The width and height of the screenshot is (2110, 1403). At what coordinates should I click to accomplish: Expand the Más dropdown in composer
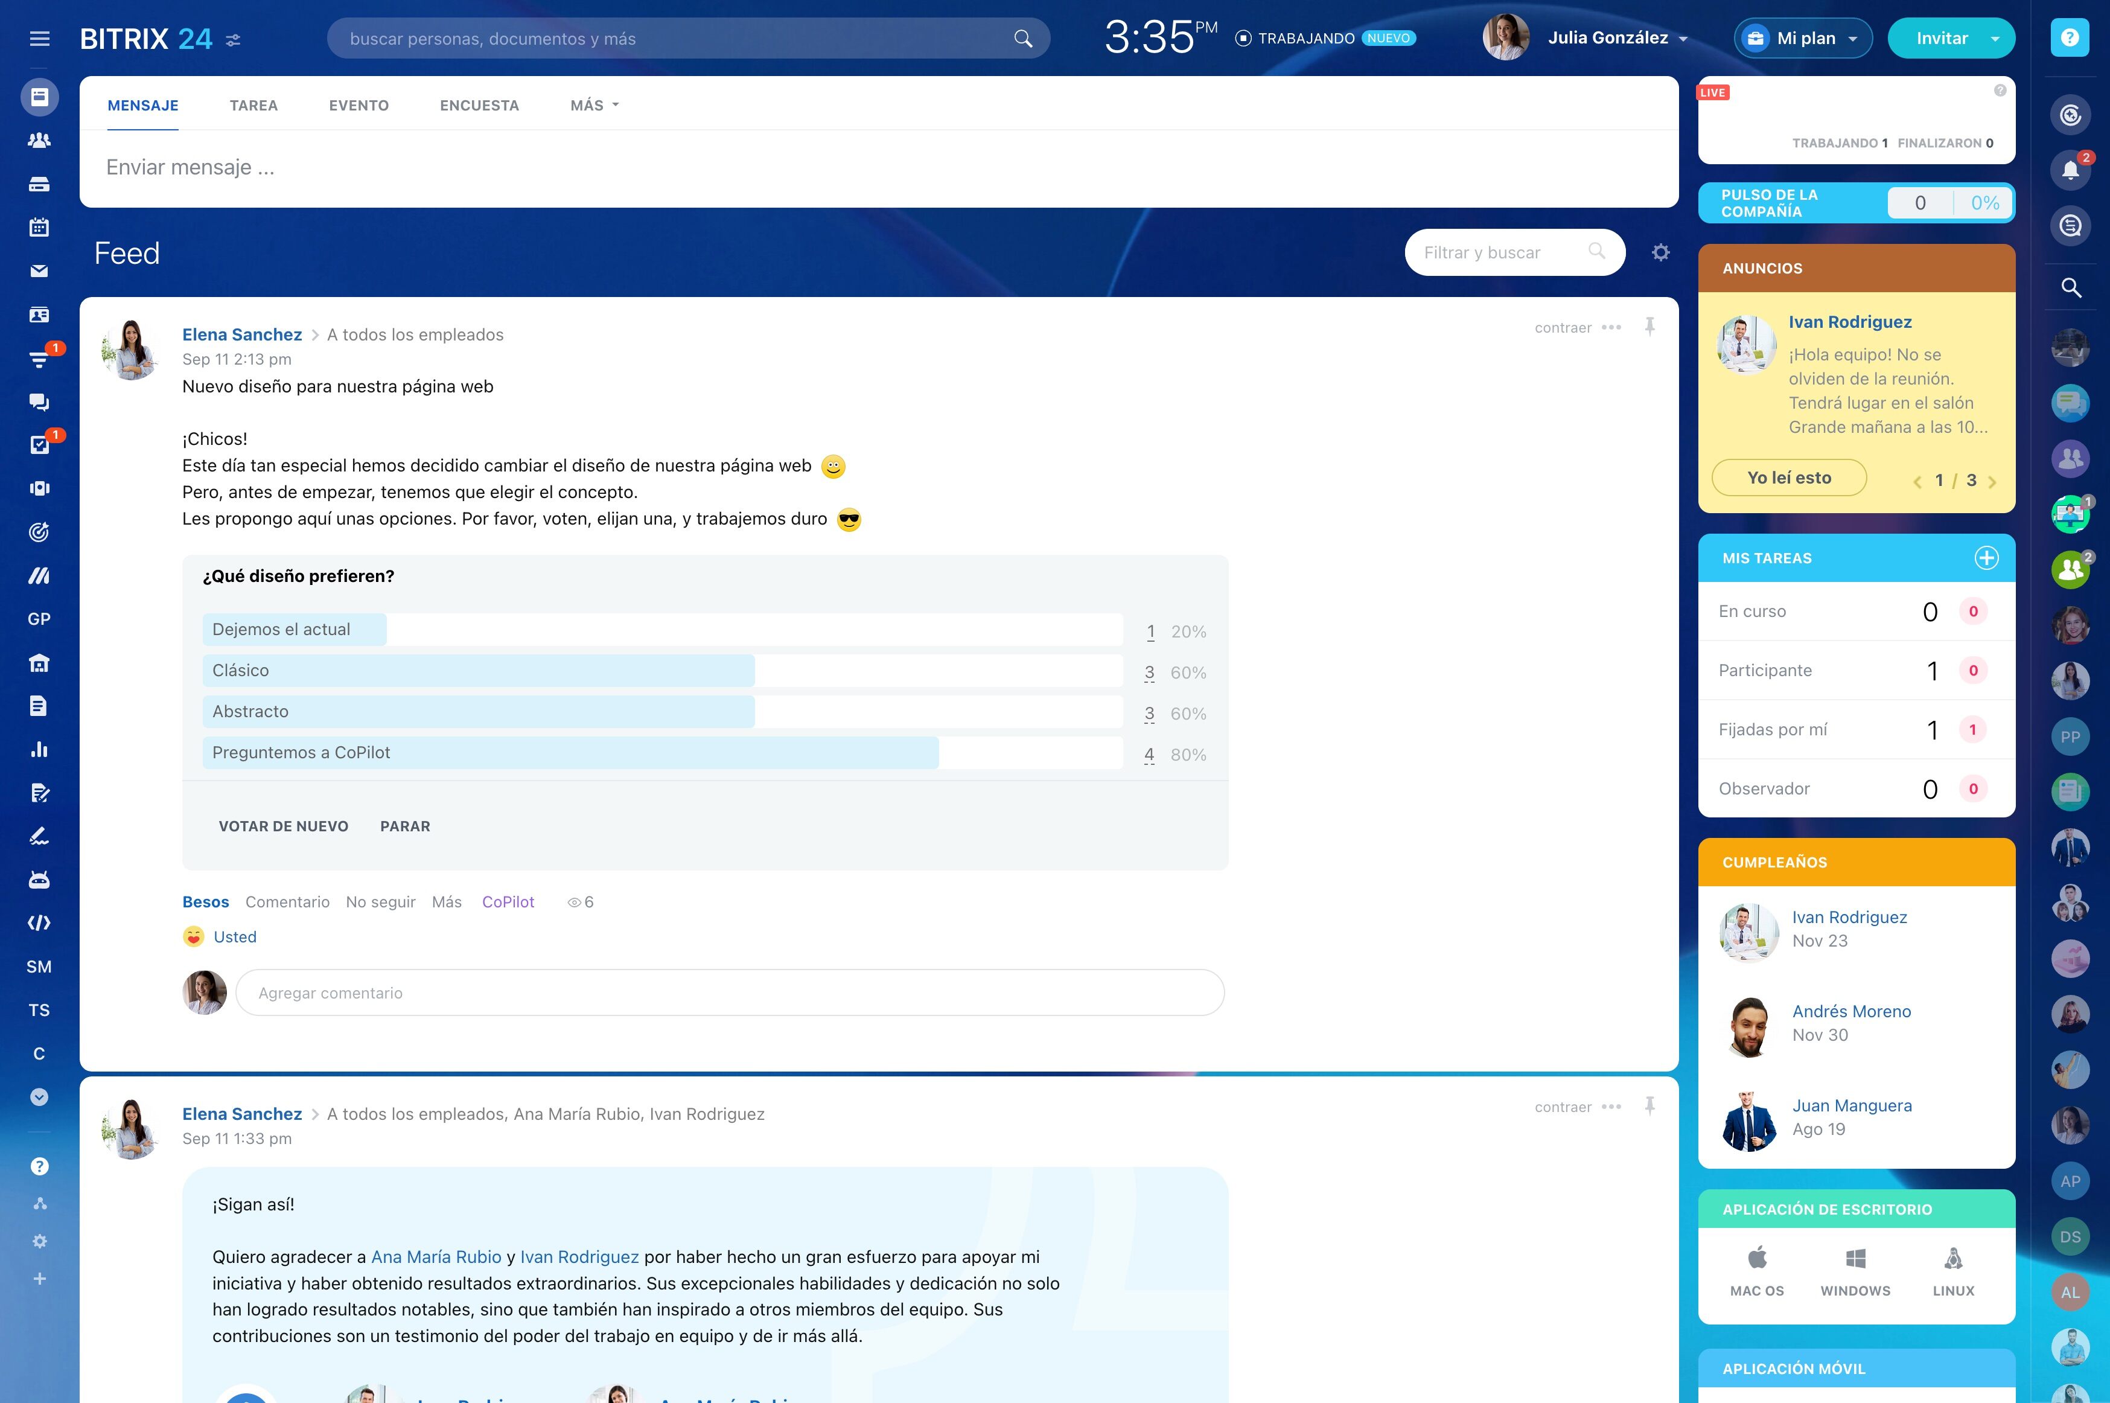click(594, 106)
